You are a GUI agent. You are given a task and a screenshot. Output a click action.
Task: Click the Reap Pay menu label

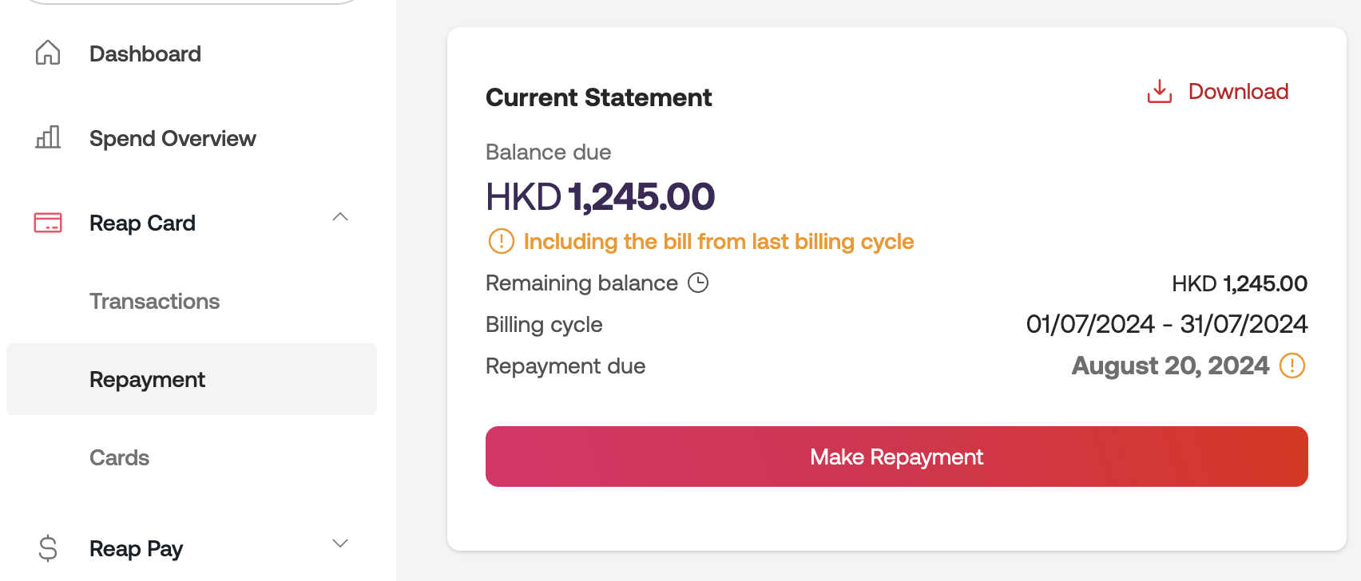pos(136,548)
